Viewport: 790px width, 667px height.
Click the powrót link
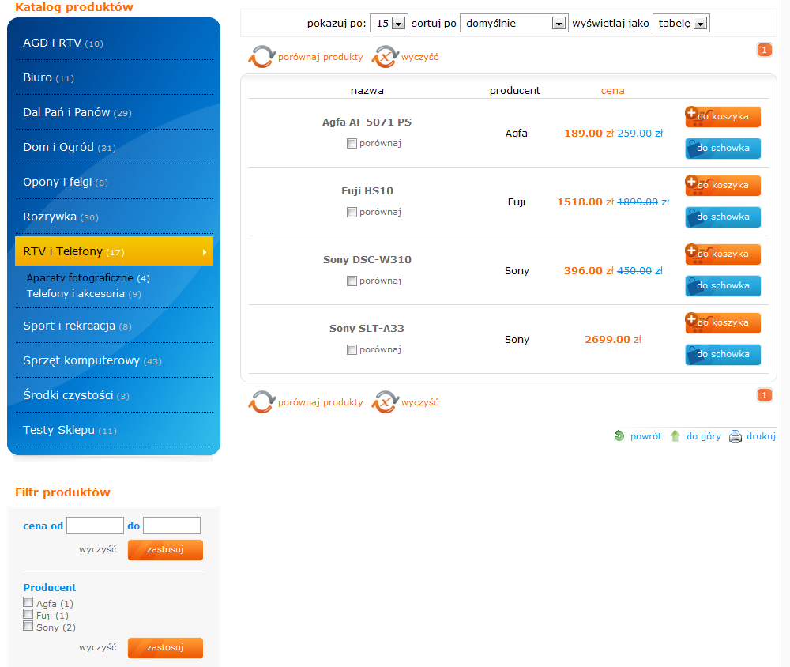click(645, 436)
